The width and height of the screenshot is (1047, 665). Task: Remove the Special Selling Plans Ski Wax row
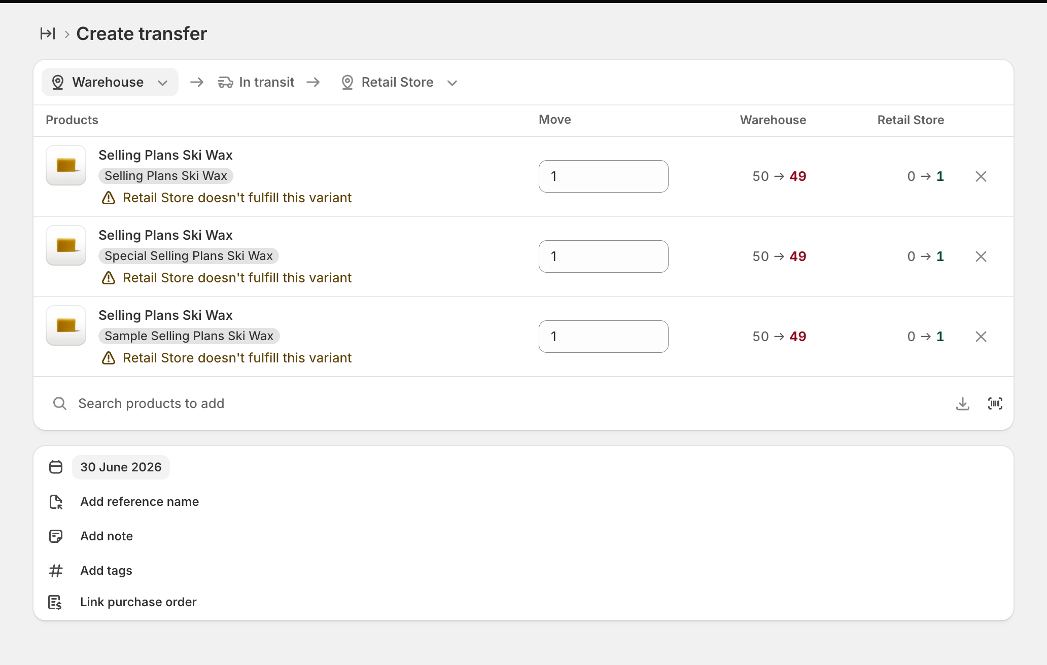[981, 256]
